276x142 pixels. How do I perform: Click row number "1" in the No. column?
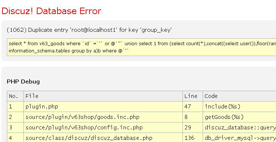[15, 107]
